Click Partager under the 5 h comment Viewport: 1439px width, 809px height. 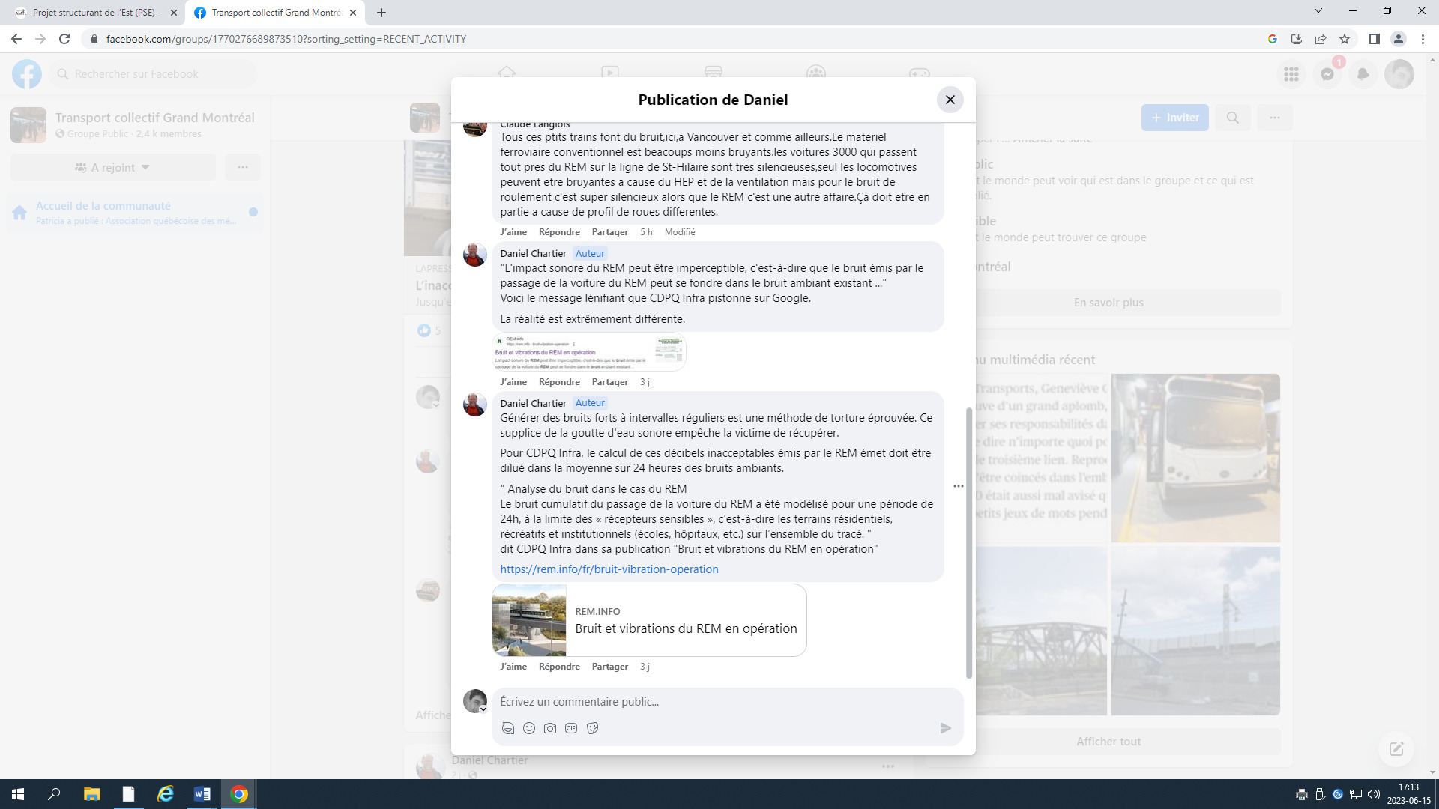pos(610,232)
